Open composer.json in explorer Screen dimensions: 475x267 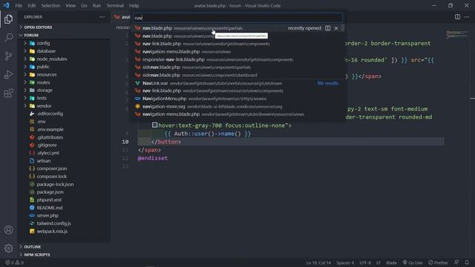pos(64,168)
